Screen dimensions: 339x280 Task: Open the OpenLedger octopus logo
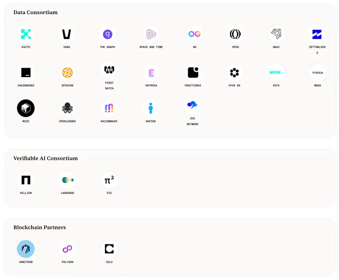(67, 108)
